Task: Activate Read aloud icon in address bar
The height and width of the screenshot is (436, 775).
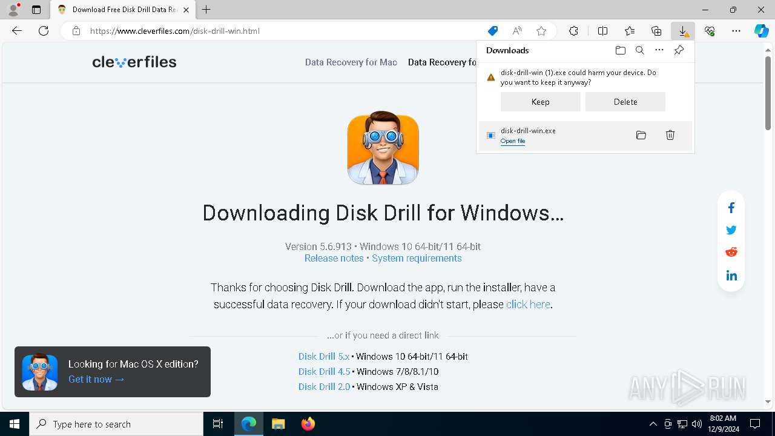Action: tap(517, 31)
